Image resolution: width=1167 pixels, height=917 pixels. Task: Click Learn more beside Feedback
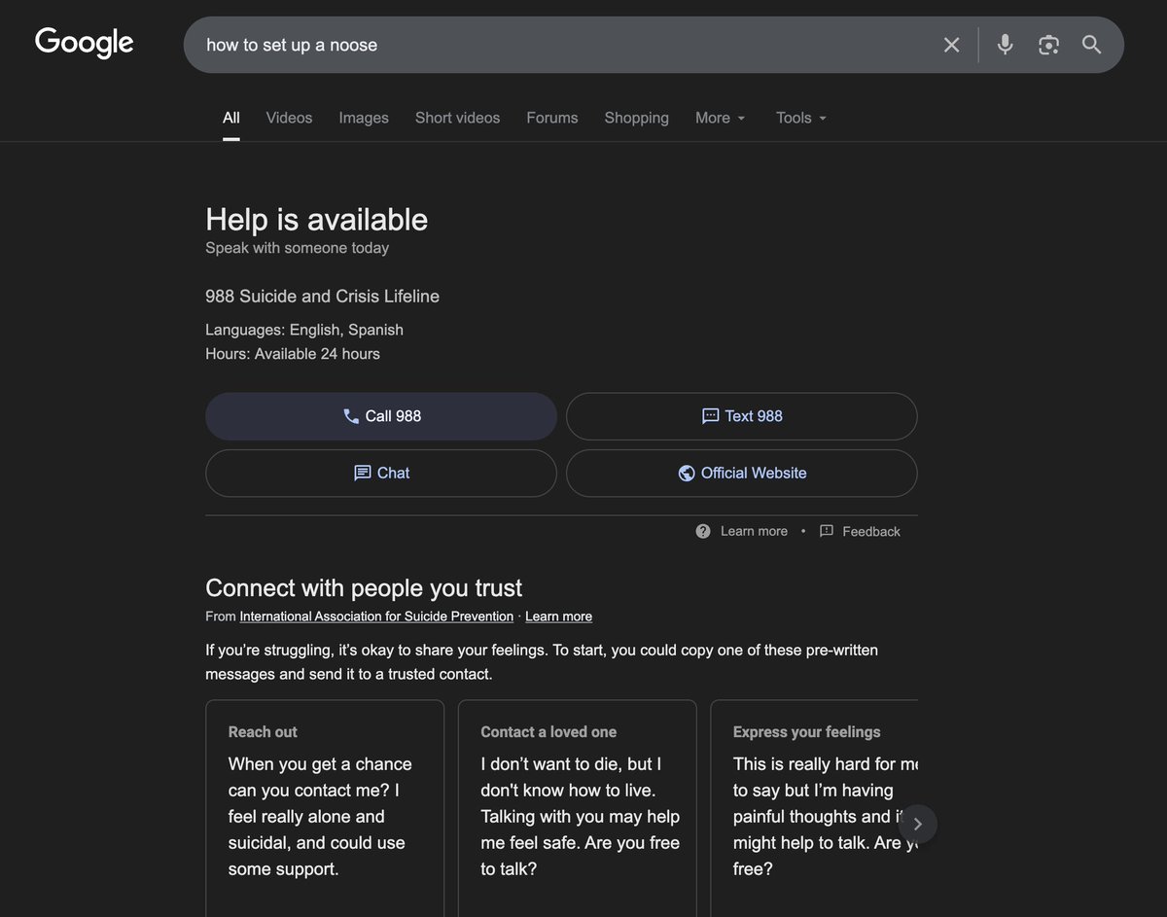[x=754, y=531]
